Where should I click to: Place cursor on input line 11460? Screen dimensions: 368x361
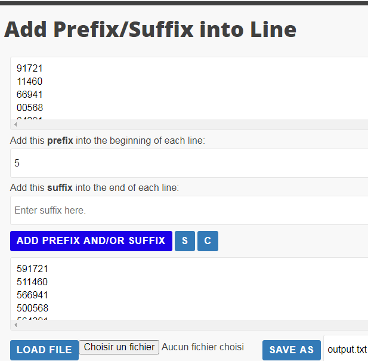point(30,82)
